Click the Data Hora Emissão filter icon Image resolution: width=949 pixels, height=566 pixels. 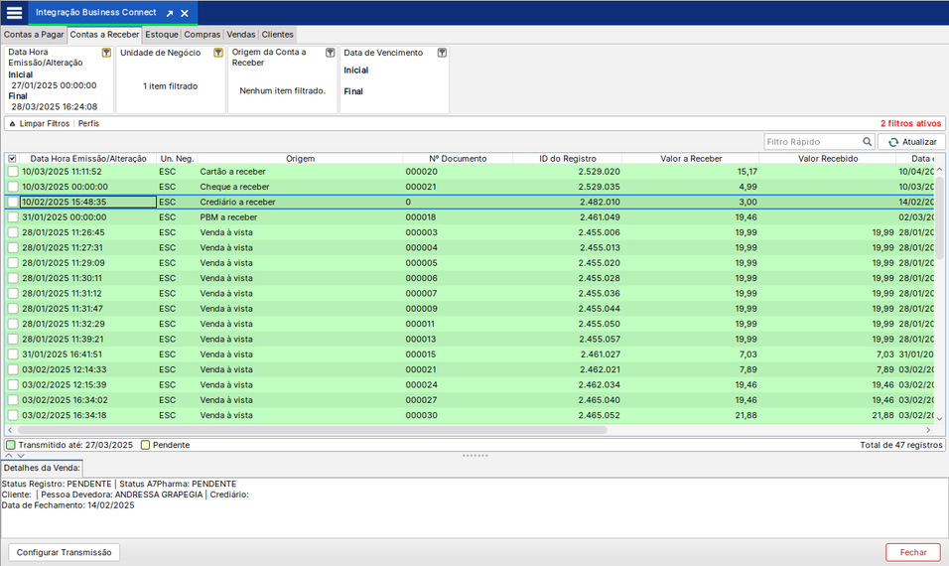[106, 53]
